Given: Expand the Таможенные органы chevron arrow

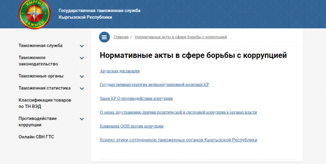Looking at the screenshot, I should pyautogui.click(x=82, y=76).
